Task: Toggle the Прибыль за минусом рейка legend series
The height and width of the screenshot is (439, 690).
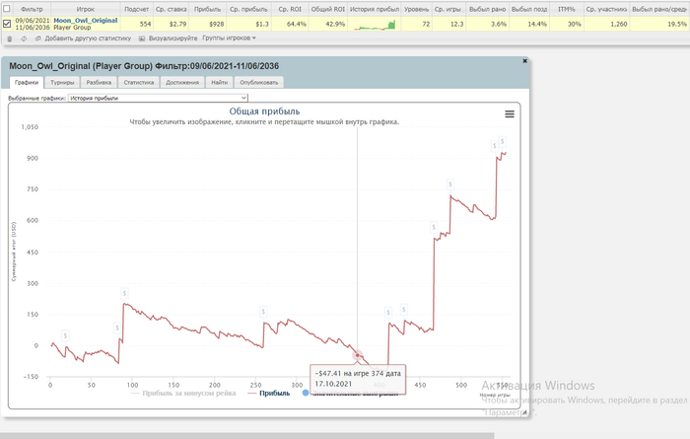Action: point(184,394)
